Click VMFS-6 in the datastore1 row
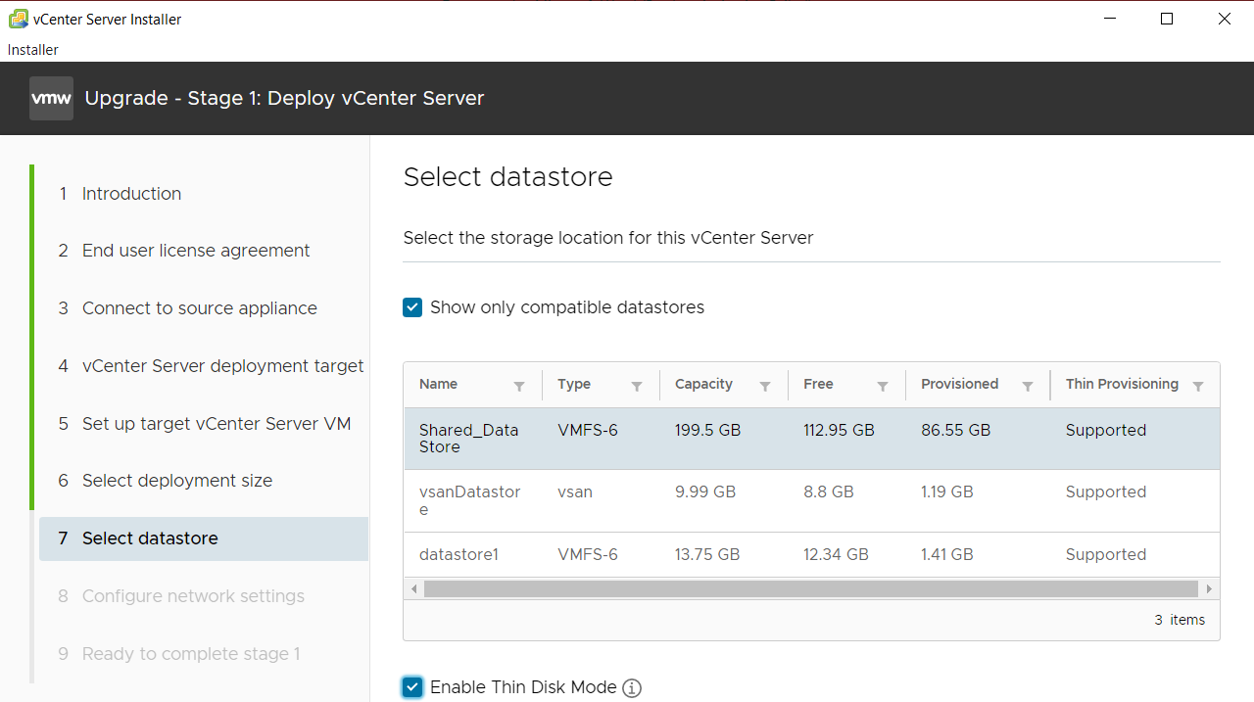The width and height of the screenshot is (1254, 702). [x=588, y=554]
